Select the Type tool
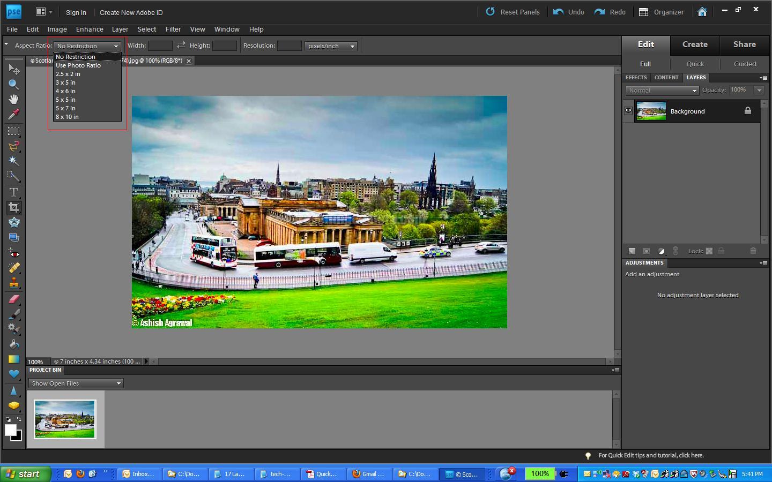This screenshot has width=772, height=482. click(13, 192)
